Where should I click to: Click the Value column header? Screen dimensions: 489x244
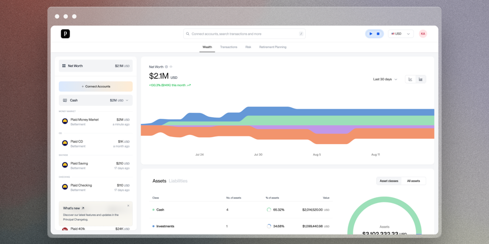[326, 198]
